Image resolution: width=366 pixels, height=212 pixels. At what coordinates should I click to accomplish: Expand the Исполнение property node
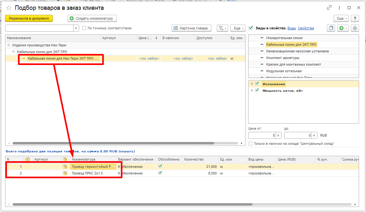(252, 84)
